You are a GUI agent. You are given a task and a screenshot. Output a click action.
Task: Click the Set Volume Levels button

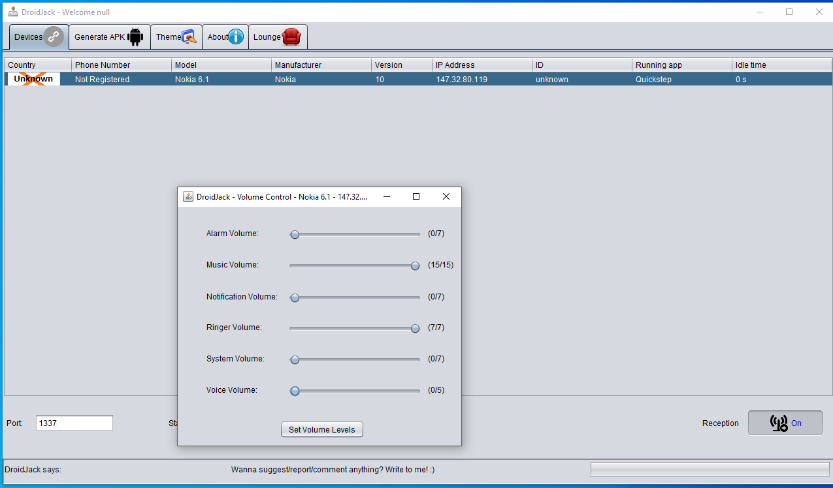pyautogui.click(x=322, y=429)
